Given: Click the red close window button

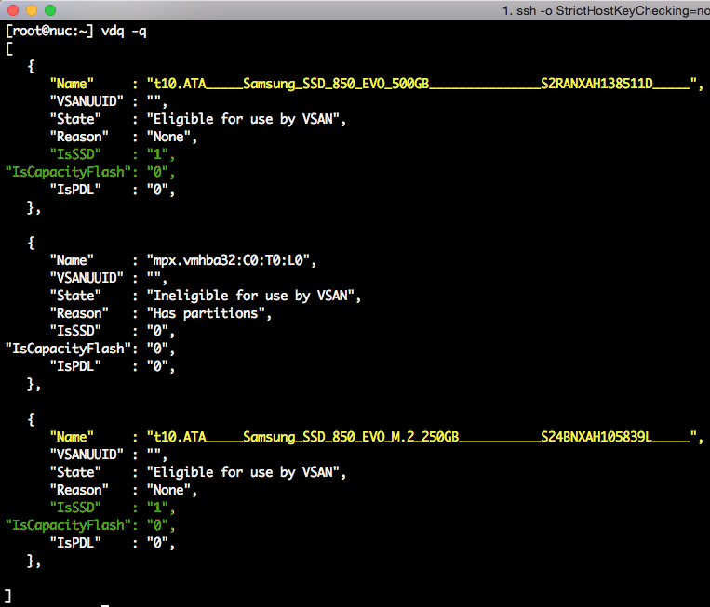Looking at the screenshot, I should tap(12, 10).
